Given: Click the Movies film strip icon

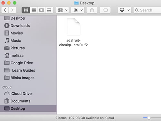Looking at the screenshot, I should (x=7, y=33).
